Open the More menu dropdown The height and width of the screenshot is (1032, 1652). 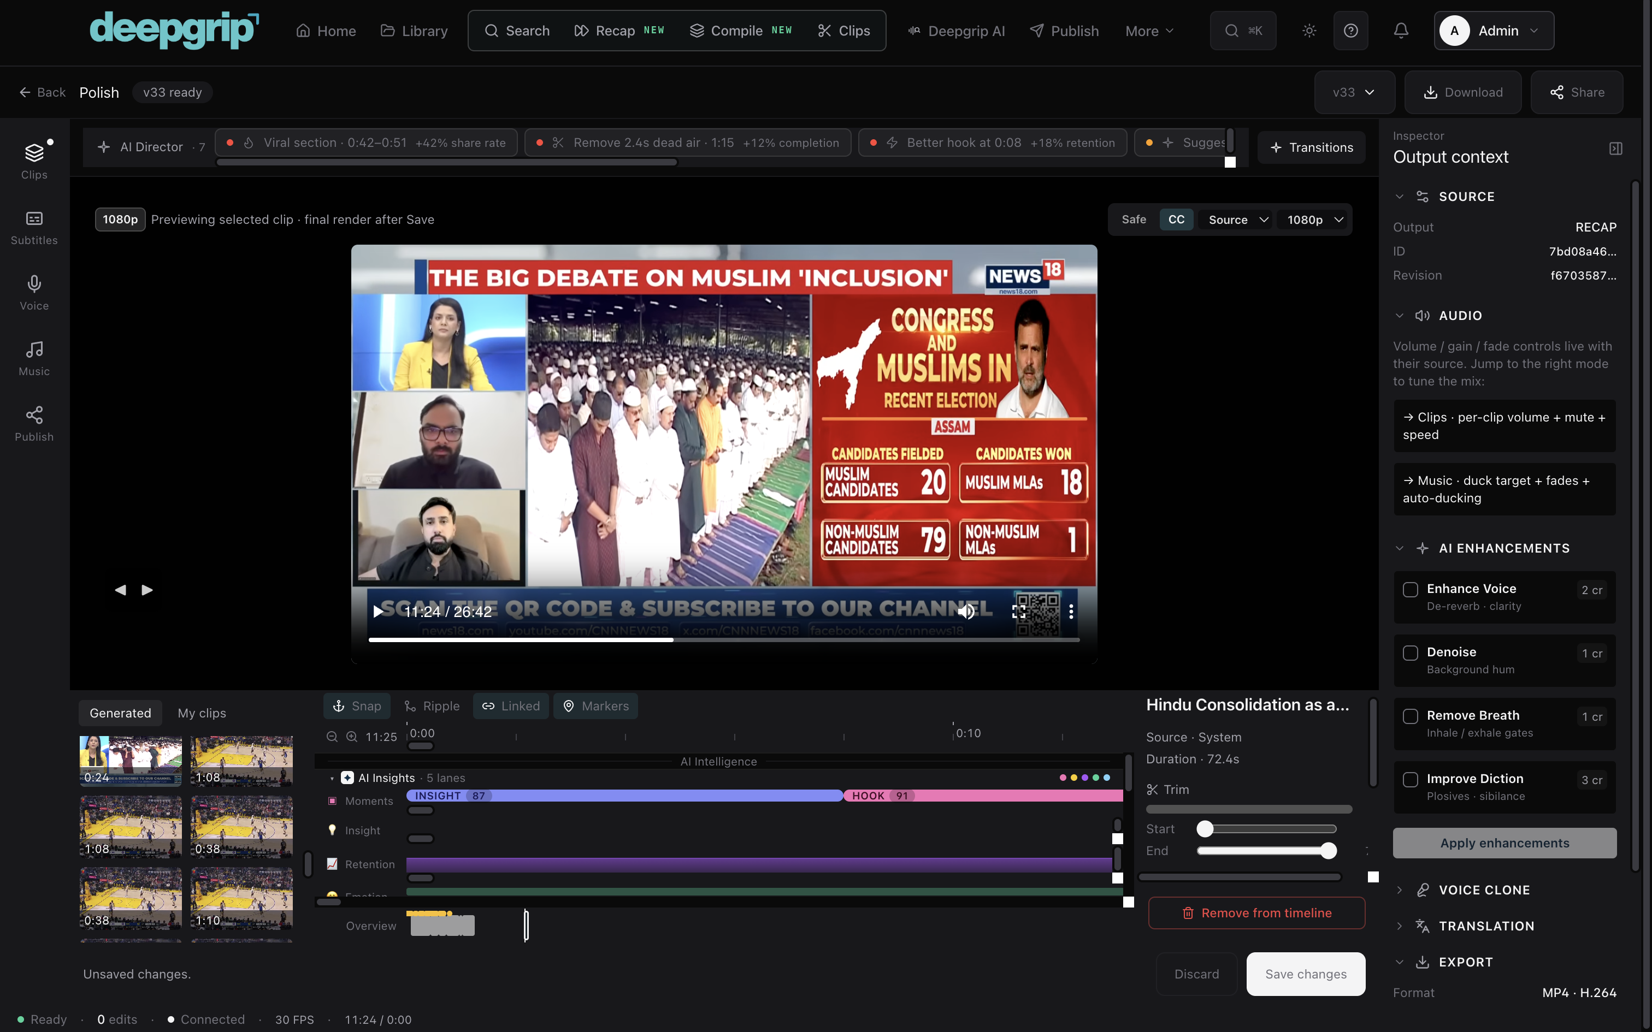pyautogui.click(x=1149, y=31)
